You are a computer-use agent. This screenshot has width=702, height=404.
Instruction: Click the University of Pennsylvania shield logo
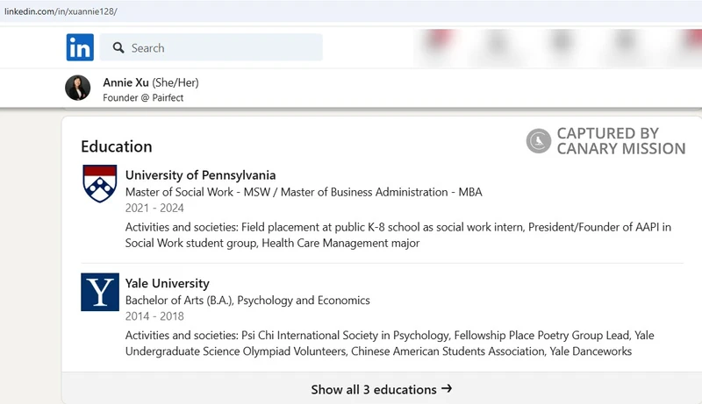tap(100, 184)
